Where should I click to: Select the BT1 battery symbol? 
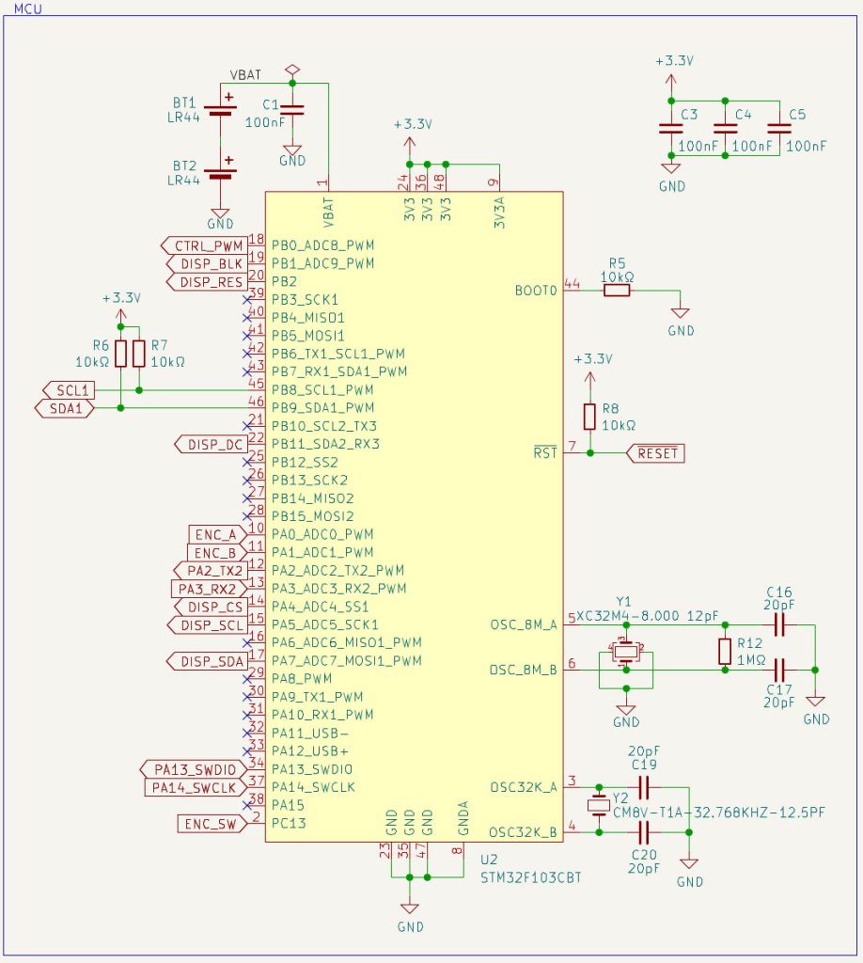click(x=221, y=107)
